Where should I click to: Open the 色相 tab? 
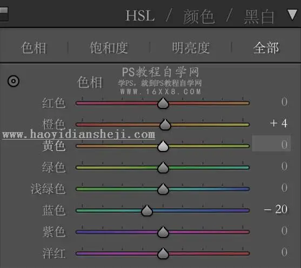(x=34, y=48)
